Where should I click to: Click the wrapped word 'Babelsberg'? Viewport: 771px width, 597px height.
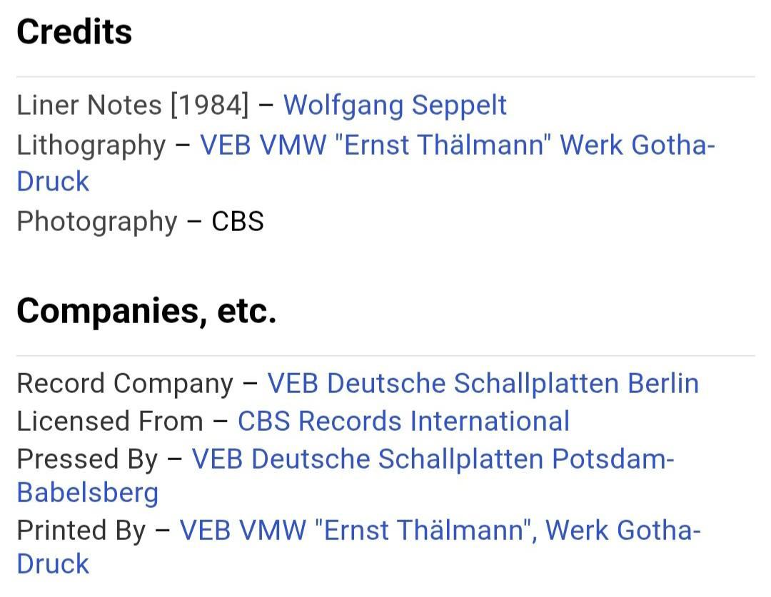pyautogui.click(x=88, y=493)
